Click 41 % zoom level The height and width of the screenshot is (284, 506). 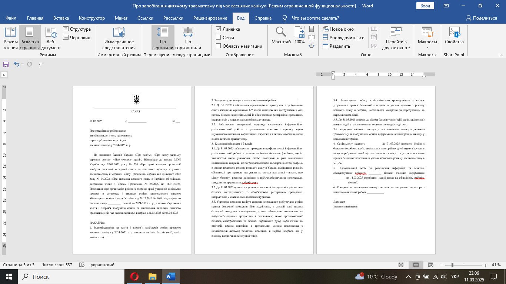pos(496,265)
